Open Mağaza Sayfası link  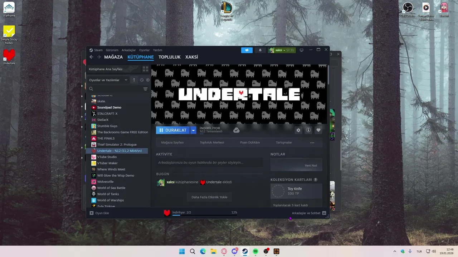(172, 142)
